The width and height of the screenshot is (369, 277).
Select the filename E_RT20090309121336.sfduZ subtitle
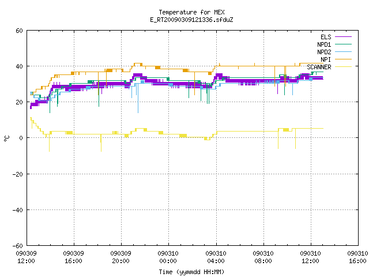pyautogui.click(x=191, y=20)
